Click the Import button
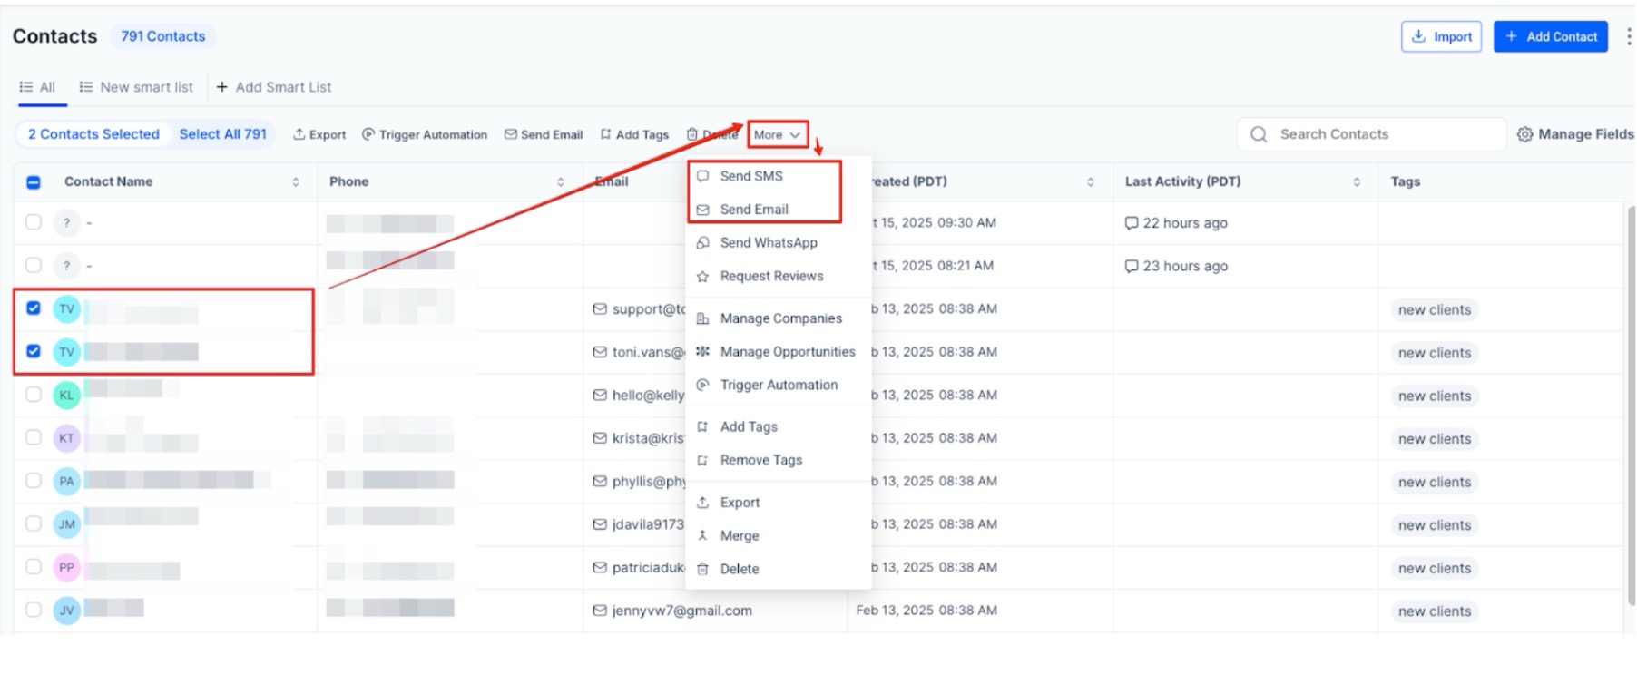 (1441, 36)
